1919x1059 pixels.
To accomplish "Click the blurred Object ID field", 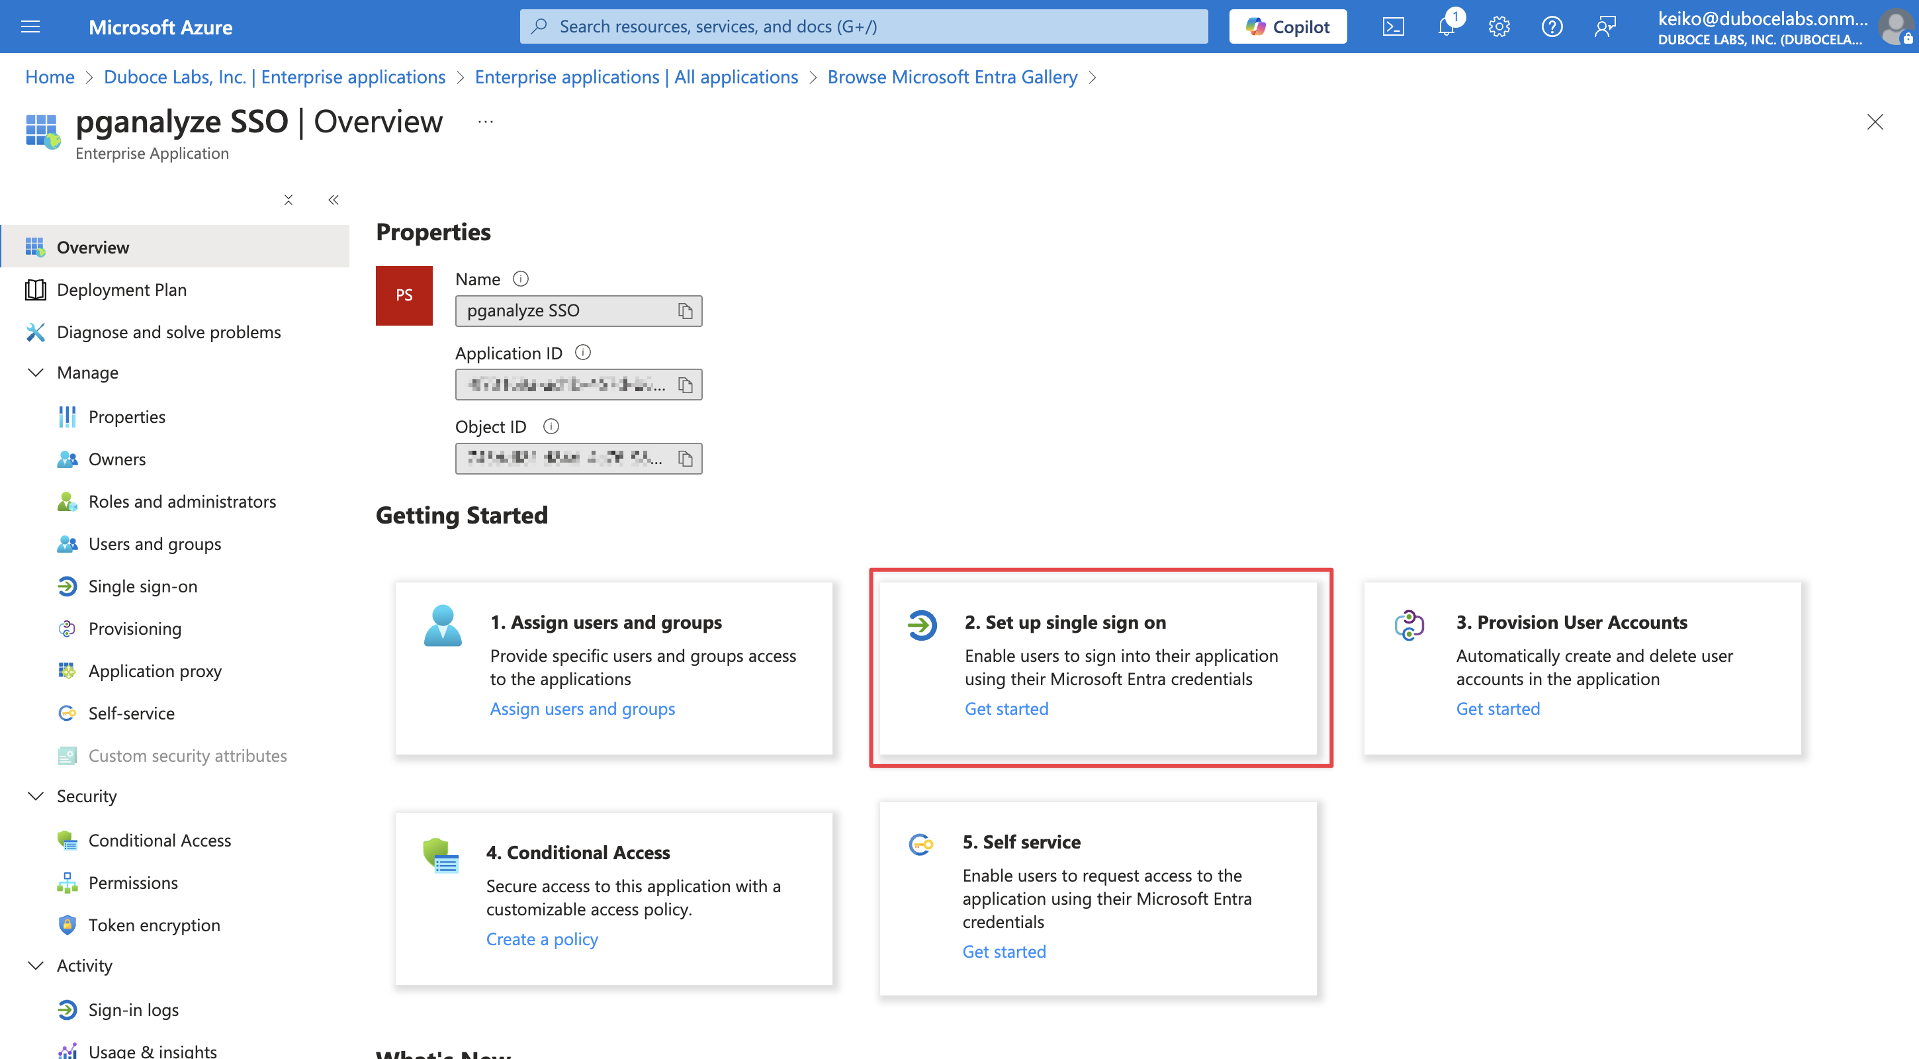I will tap(578, 458).
